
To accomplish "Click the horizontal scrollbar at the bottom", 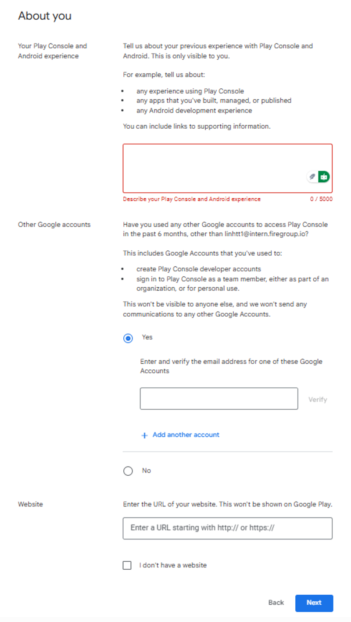I will [175, 619].
